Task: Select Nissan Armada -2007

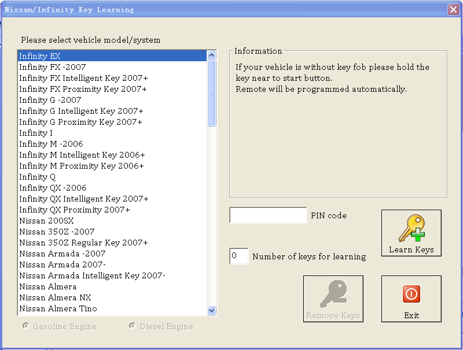Action: tap(112, 254)
